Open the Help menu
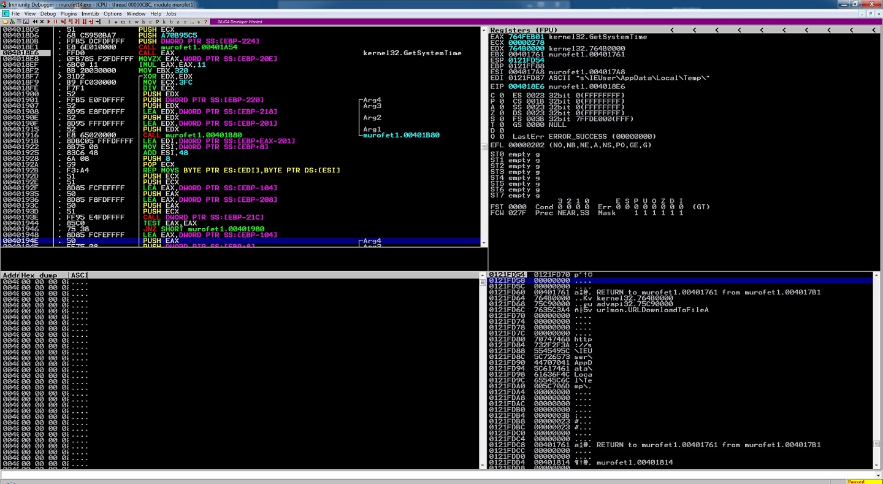The image size is (883, 484). click(x=156, y=13)
